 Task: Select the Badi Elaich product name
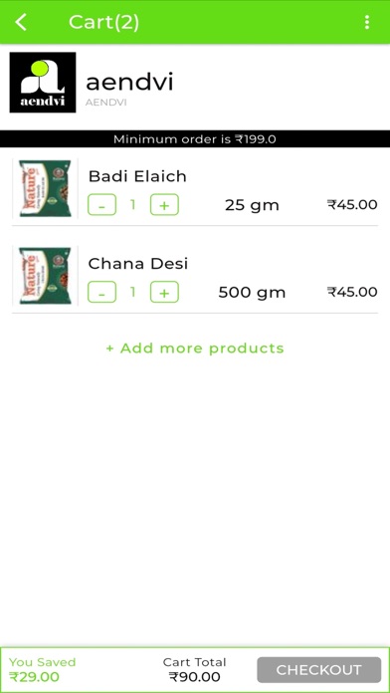(137, 176)
